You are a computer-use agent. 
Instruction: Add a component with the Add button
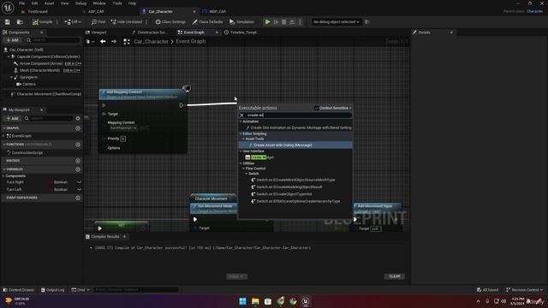(x=12, y=40)
